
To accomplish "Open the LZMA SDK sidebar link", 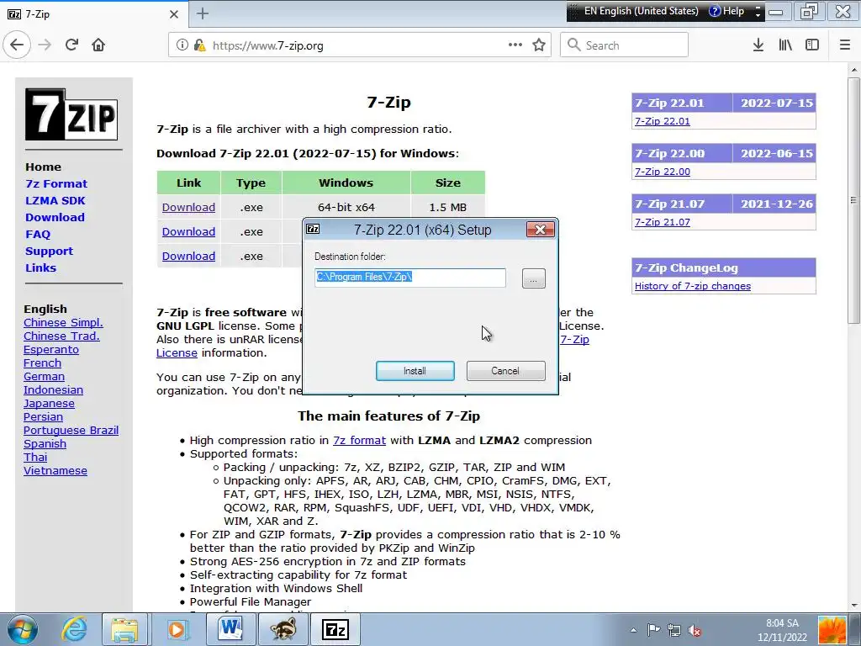I will tap(55, 200).
